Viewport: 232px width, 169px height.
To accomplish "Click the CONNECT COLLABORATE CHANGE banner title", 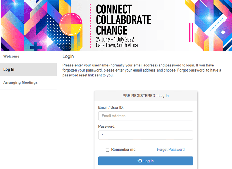I will click(123, 20).
